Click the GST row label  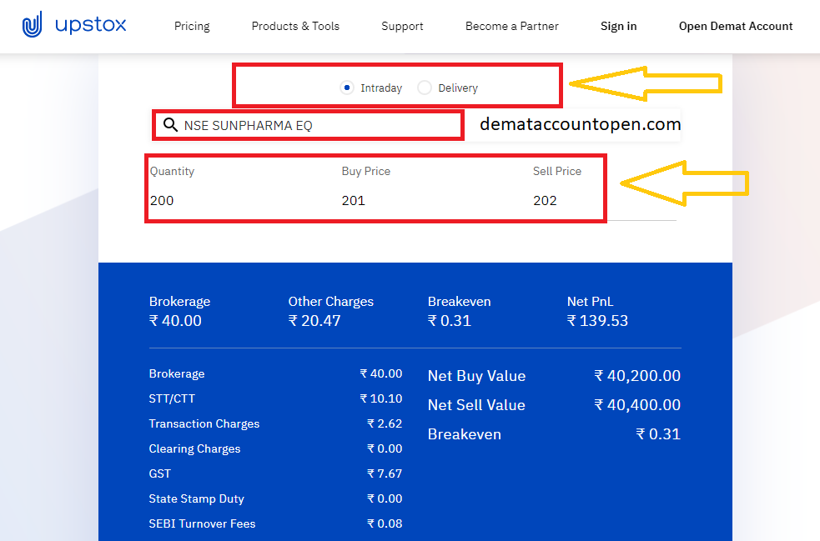(160, 474)
